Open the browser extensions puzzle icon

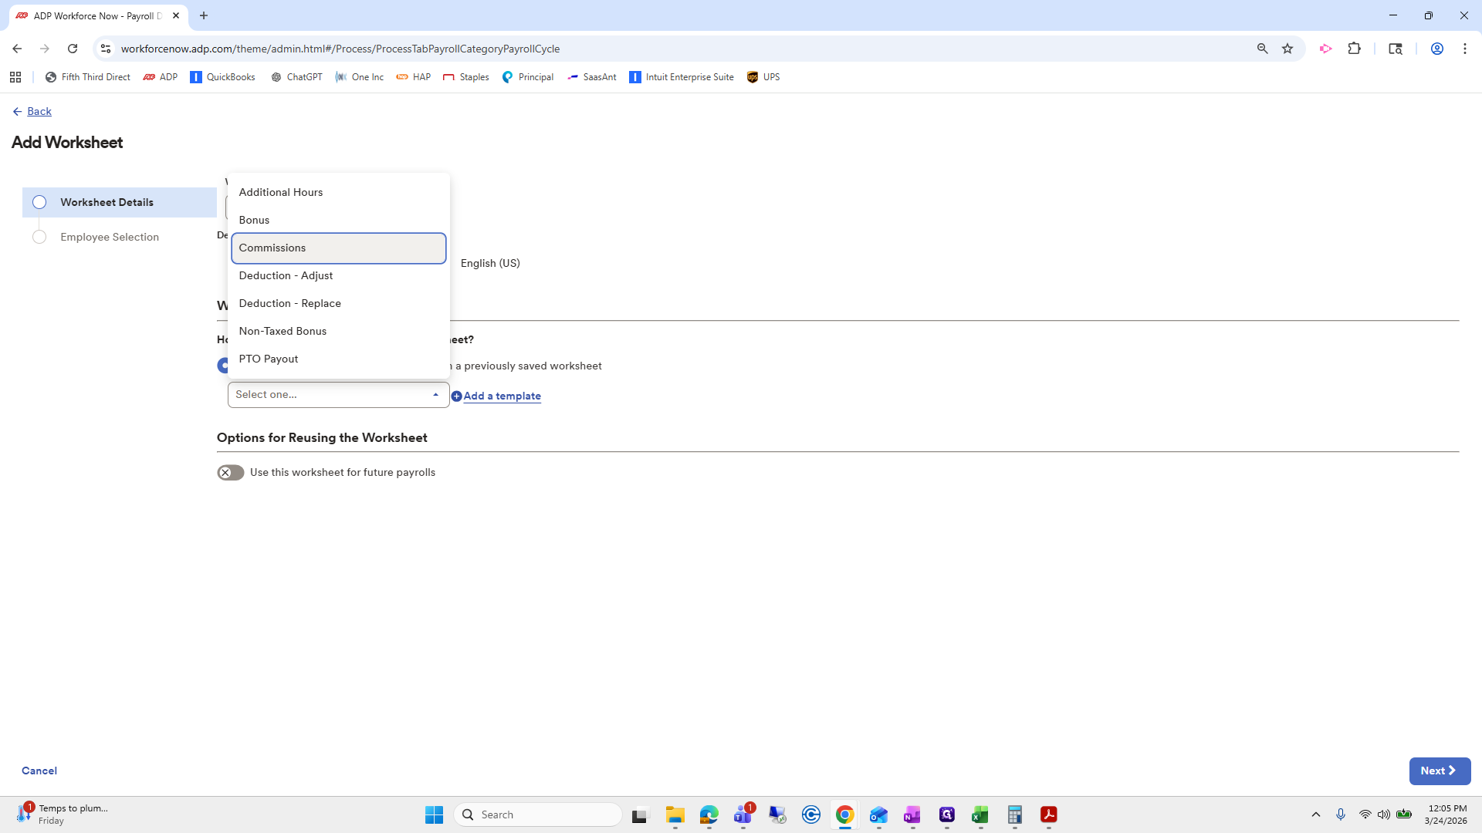point(1354,49)
